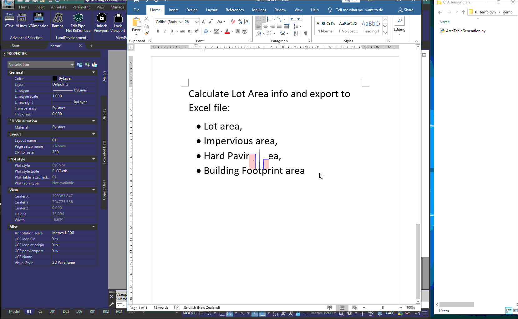Click Decrease Indent icon
The width and height of the screenshot is (518, 319).
[x=293, y=19]
